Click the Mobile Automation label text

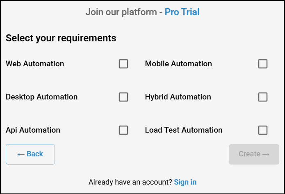[x=178, y=64]
